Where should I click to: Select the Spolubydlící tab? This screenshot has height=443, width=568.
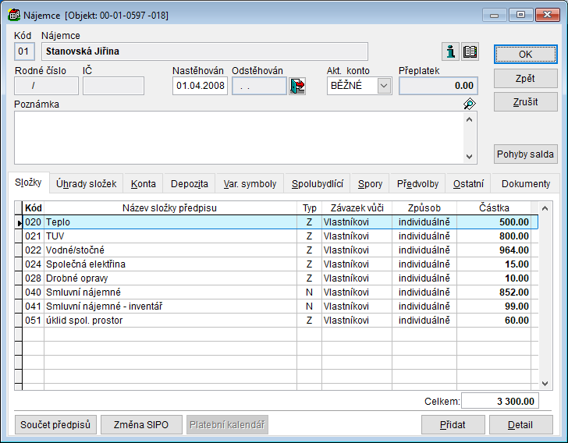[318, 184]
